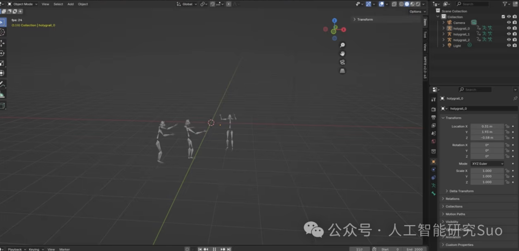Click the outliner Search field
This screenshot has width=519, height=251.
pos(472,4)
